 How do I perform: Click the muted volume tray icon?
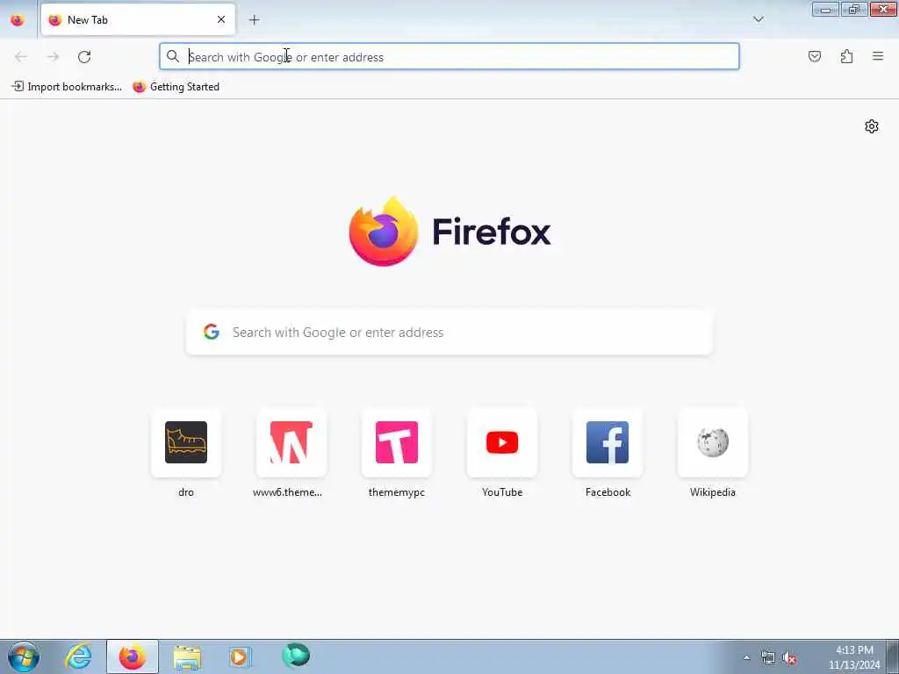pyautogui.click(x=789, y=658)
